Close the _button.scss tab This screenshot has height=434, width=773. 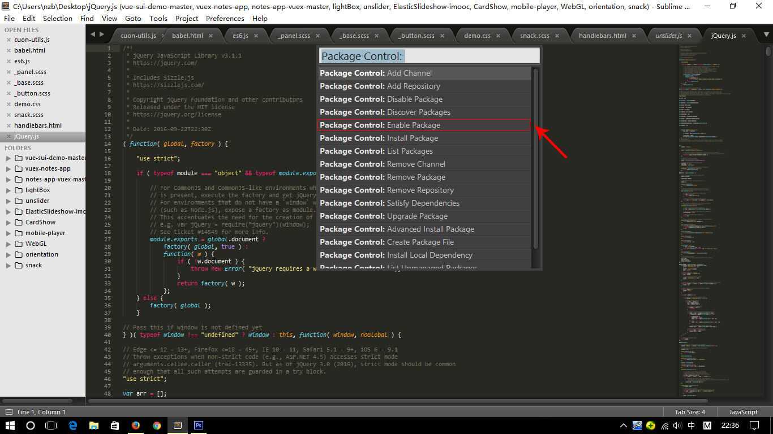pos(442,36)
